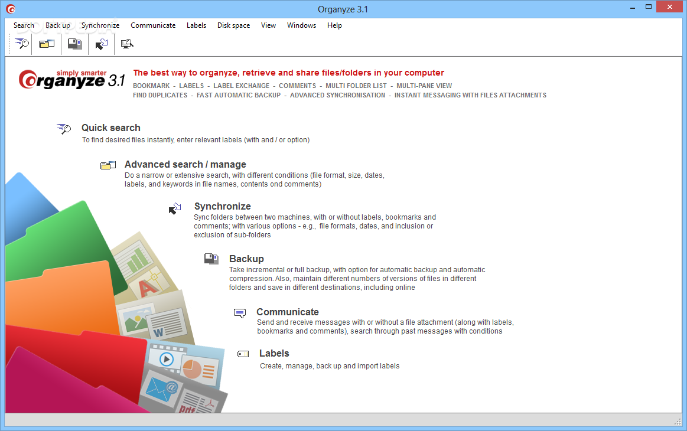This screenshot has width=687, height=431.
Task: Maximize the Organyze window
Action: click(649, 7)
